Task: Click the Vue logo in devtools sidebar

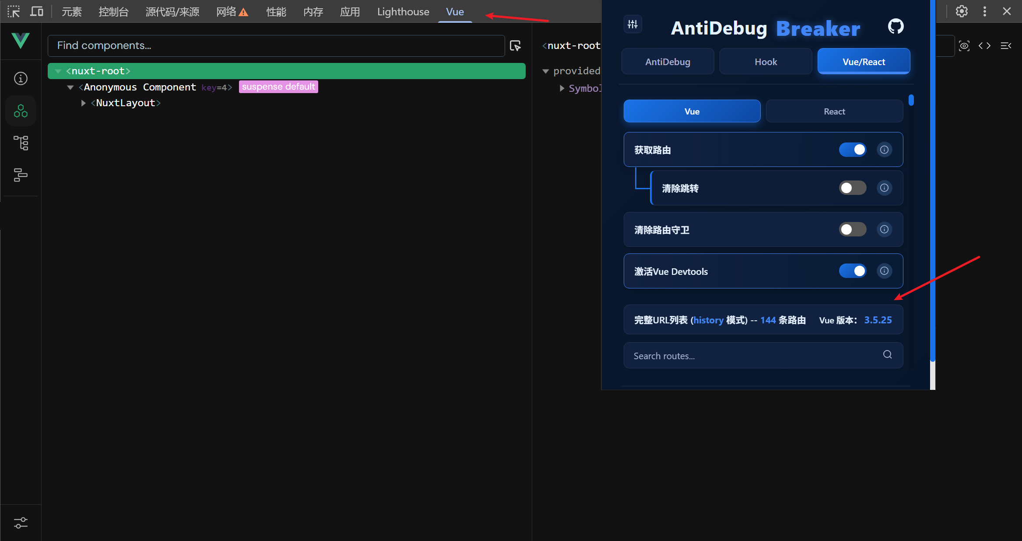Action: pos(21,41)
